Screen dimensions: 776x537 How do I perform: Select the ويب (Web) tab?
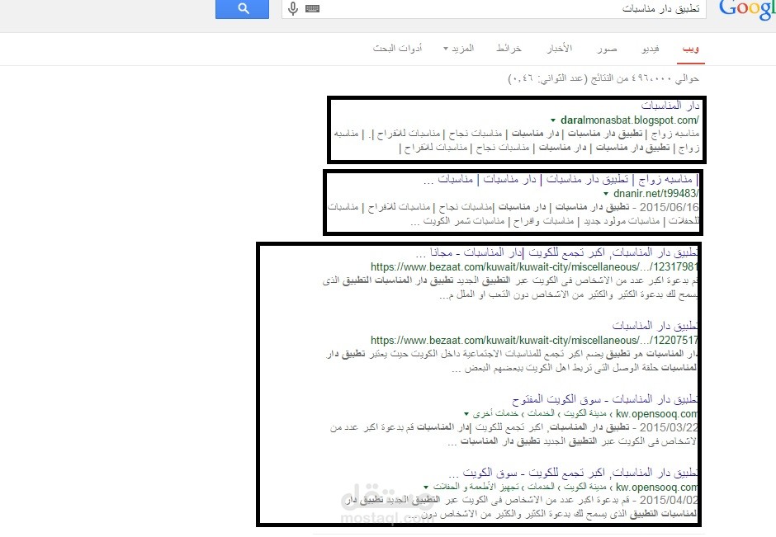pyautogui.click(x=690, y=49)
